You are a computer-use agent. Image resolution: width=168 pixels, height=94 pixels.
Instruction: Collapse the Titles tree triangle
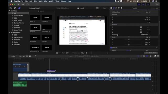pyautogui.click(x=10, y=11)
